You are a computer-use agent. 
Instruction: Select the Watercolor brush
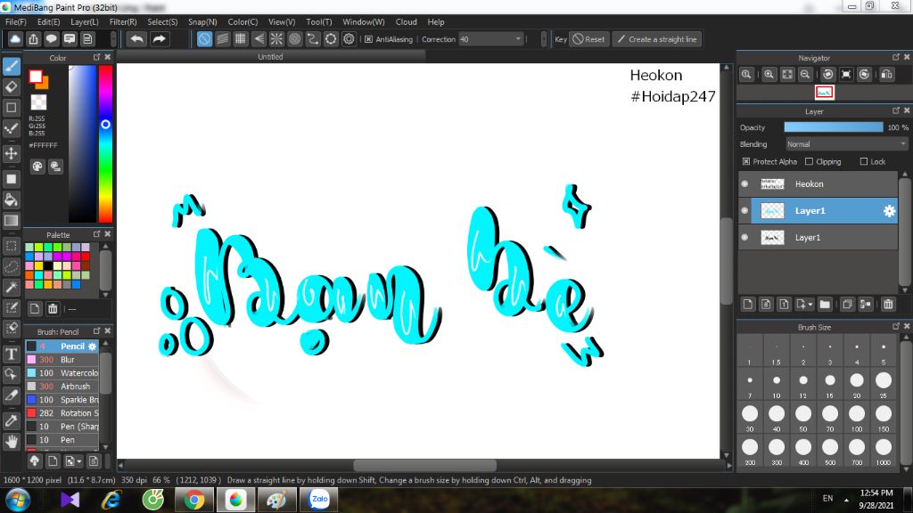(62, 373)
